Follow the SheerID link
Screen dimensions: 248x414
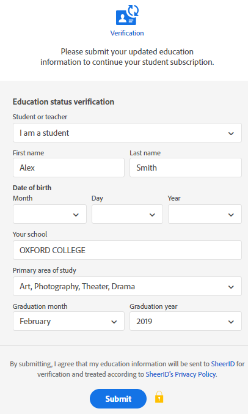[x=223, y=364]
